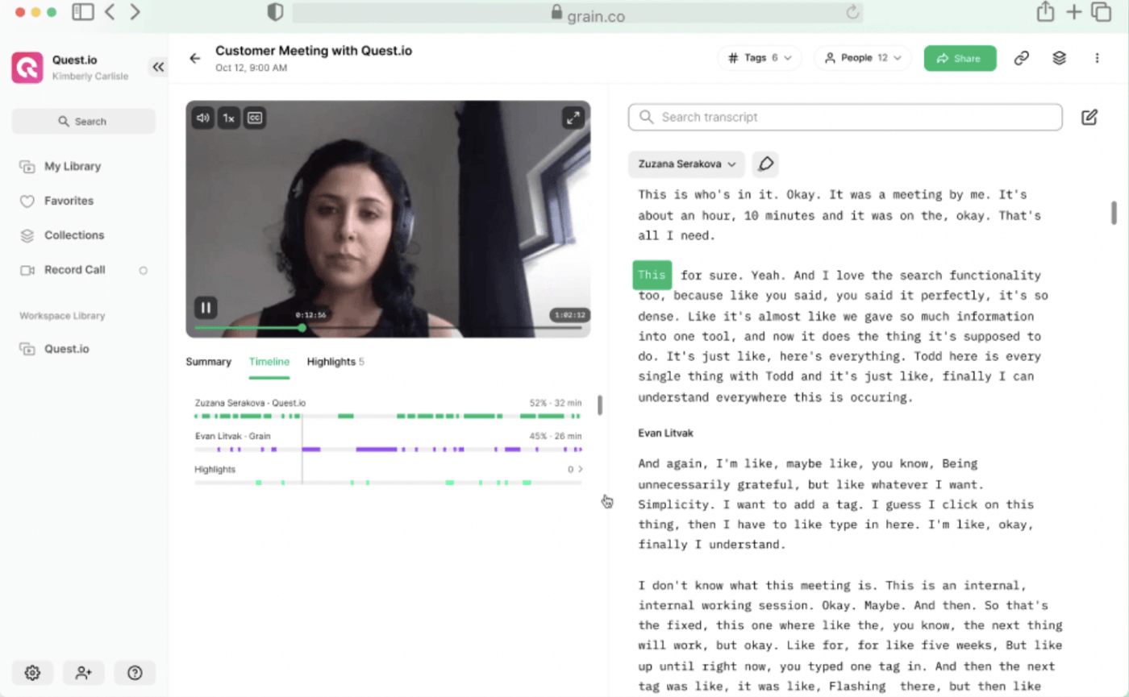Click the Search transcript field
The width and height of the screenshot is (1129, 697).
pos(845,117)
